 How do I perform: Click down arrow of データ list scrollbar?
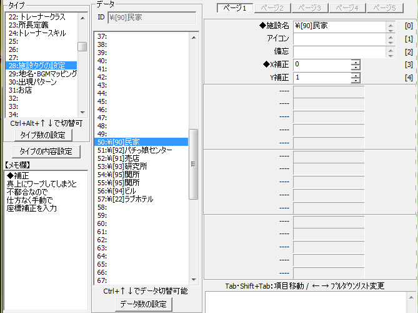(194, 280)
